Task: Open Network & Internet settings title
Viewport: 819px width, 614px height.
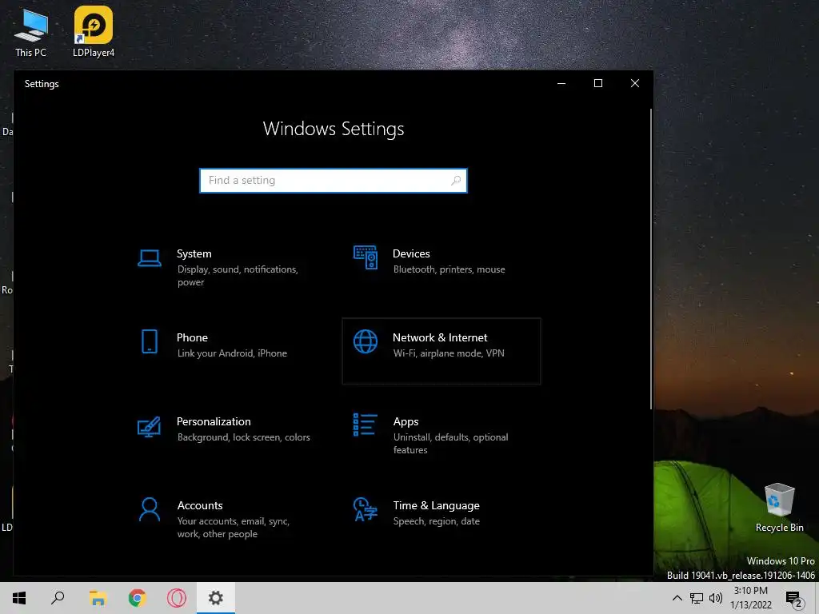Action: coord(440,338)
